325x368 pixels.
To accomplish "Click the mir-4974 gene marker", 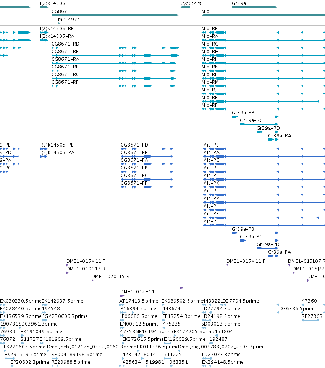I will coord(59,23).
